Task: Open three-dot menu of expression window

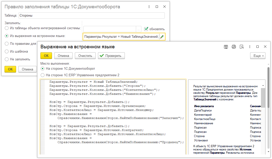Action: click(x=250, y=47)
